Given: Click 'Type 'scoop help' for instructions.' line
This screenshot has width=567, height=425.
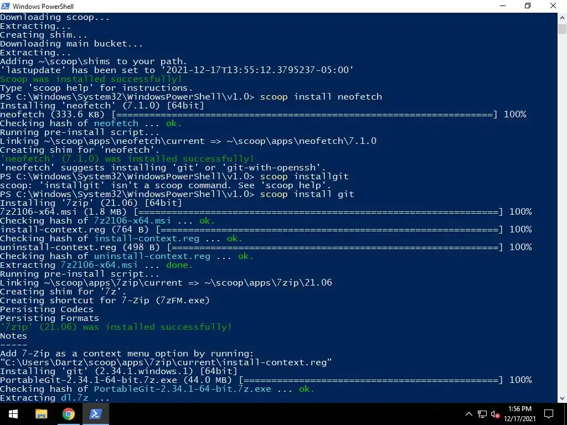Looking at the screenshot, I should pos(96,88).
